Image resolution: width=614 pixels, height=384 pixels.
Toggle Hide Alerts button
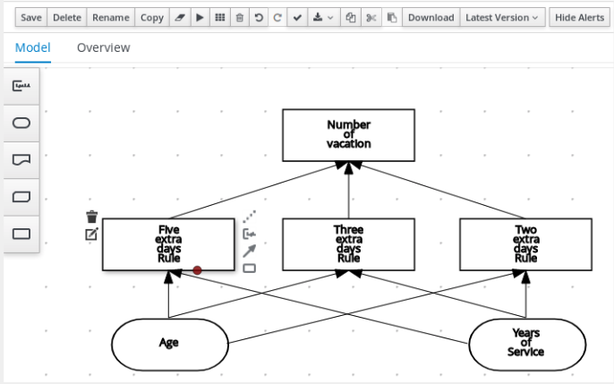(x=578, y=18)
